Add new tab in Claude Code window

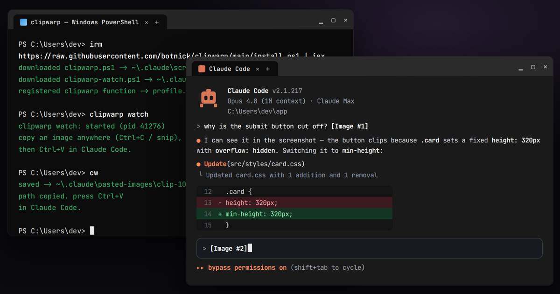(268, 69)
